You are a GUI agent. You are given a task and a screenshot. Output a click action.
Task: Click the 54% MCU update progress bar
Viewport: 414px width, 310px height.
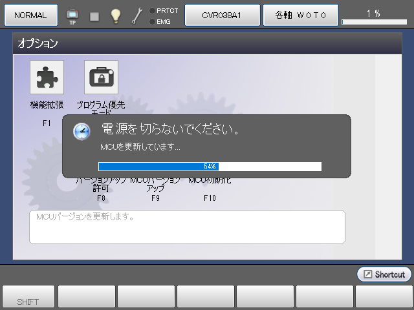click(x=210, y=167)
